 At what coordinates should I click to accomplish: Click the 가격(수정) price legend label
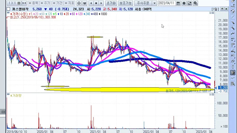pyautogui.click(x=19, y=14)
